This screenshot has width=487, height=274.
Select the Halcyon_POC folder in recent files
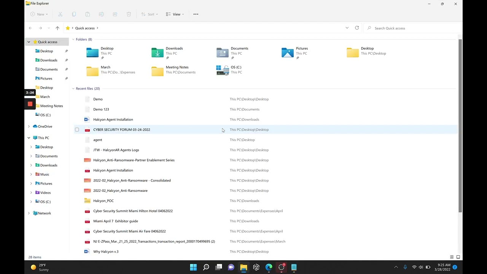click(x=103, y=201)
